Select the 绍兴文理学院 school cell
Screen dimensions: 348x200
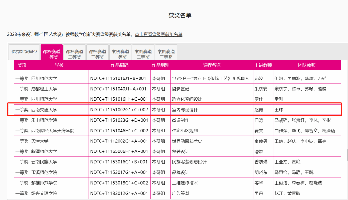pyautogui.click(x=59, y=193)
